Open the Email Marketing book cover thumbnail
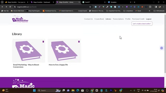The height and width of the screenshot is (93, 166). 29,51
